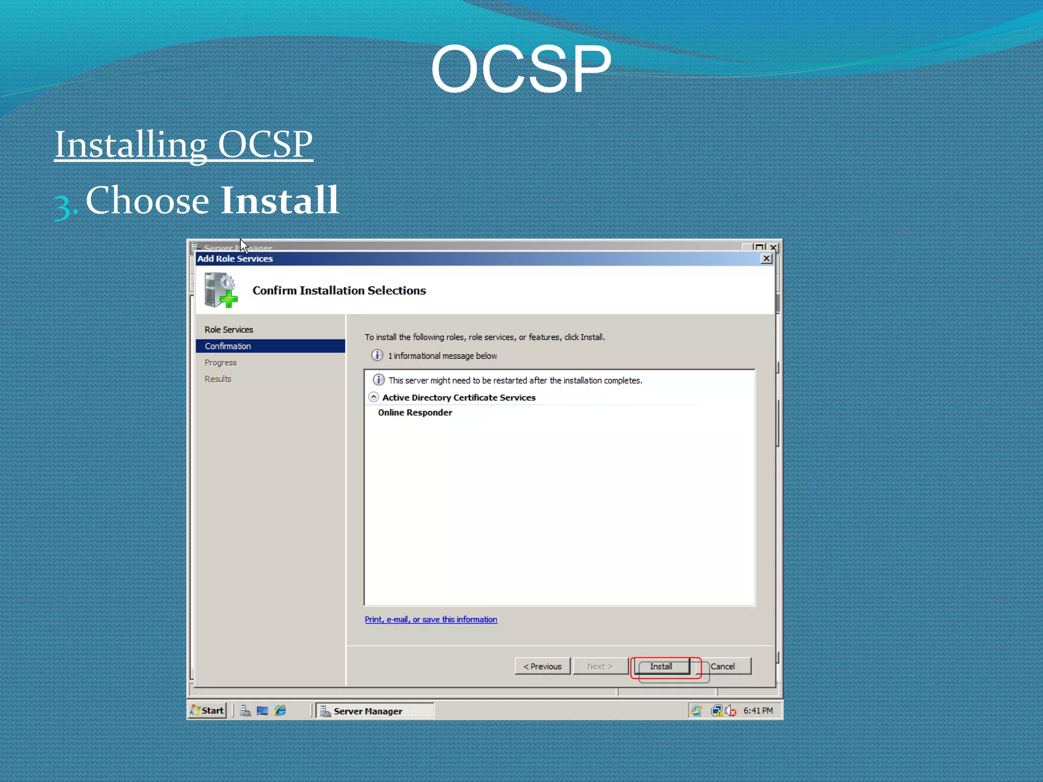The height and width of the screenshot is (782, 1043).
Task: Click the Cancel button
Action: pos(723,666)
